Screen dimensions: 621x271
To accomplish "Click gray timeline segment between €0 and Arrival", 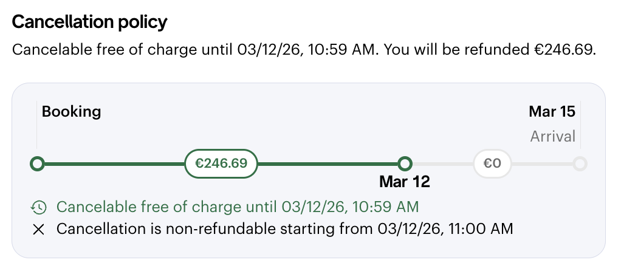I will 542,163.
